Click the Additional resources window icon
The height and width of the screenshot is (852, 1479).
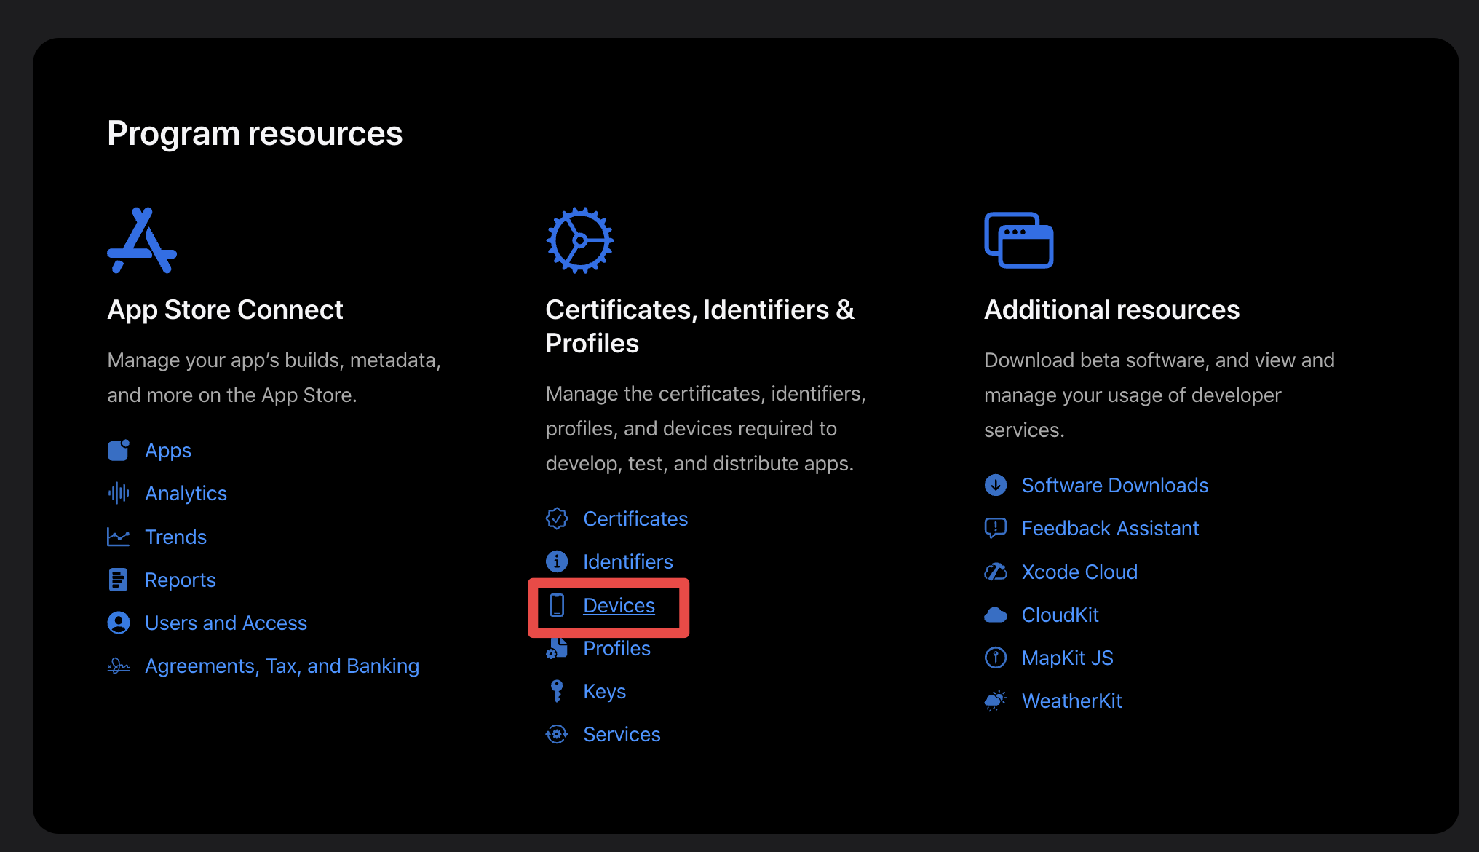[x=1018, y=240]
